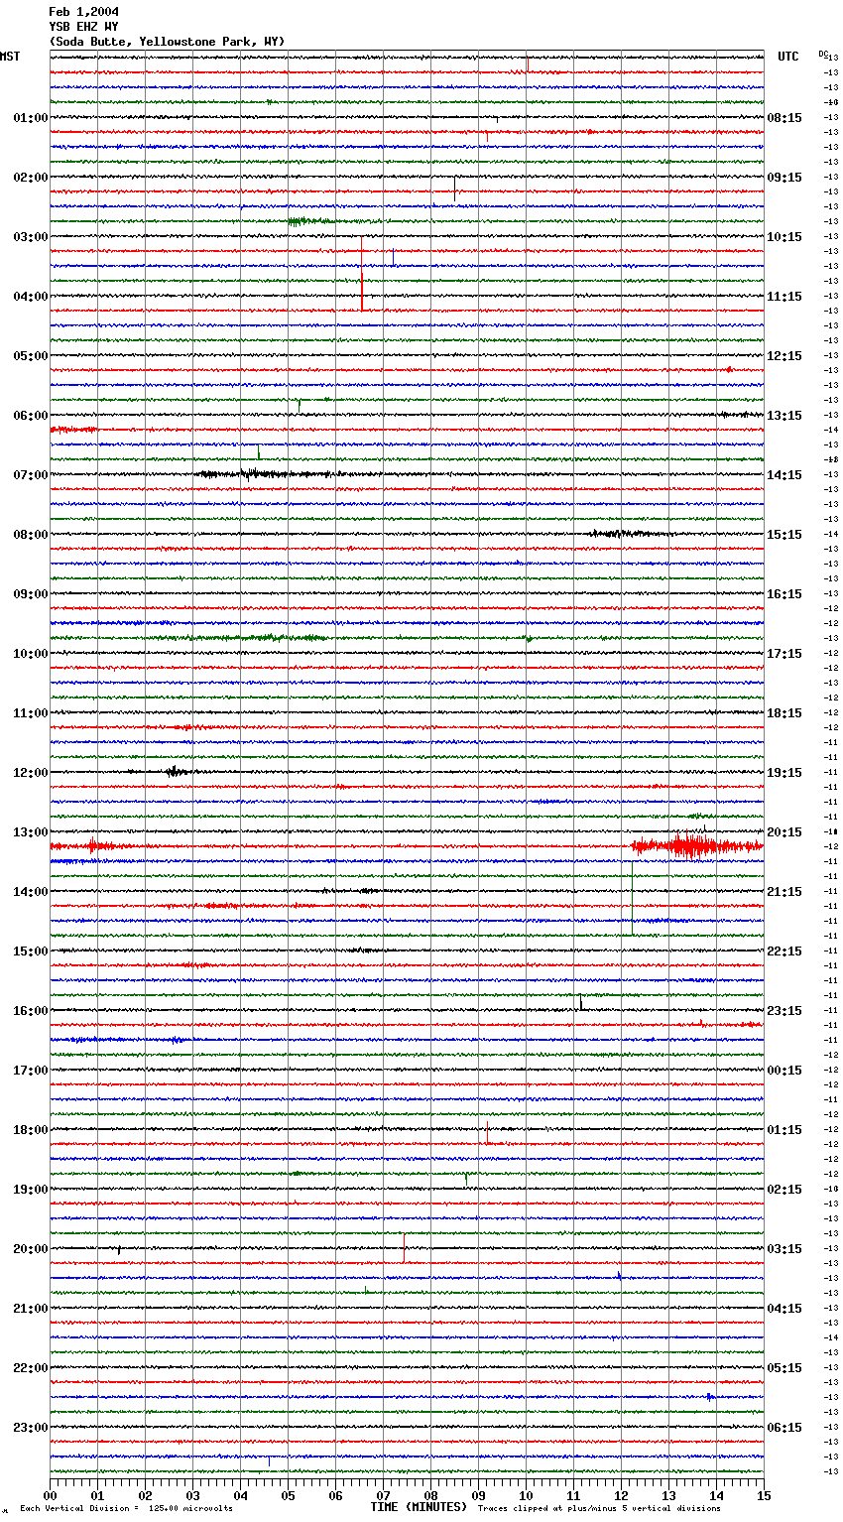This screenshot has height=1522, width=843.
Task: Click the "04:15" UTC time label
Action: (784, 1309)
